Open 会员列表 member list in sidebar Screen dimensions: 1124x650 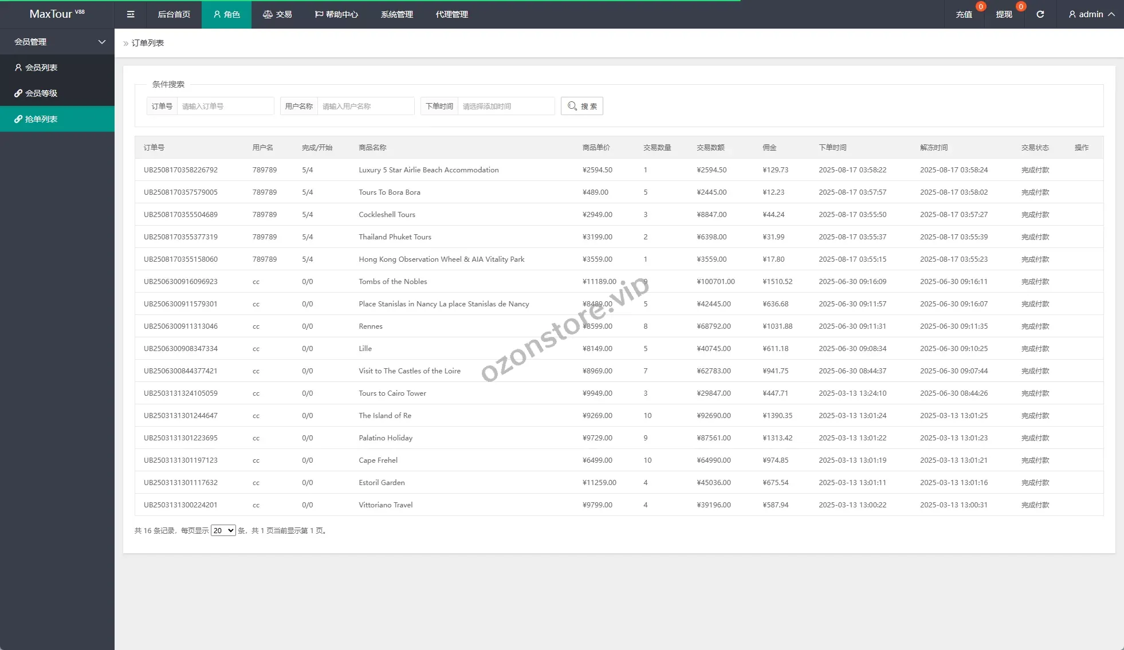tap(41, 68)
